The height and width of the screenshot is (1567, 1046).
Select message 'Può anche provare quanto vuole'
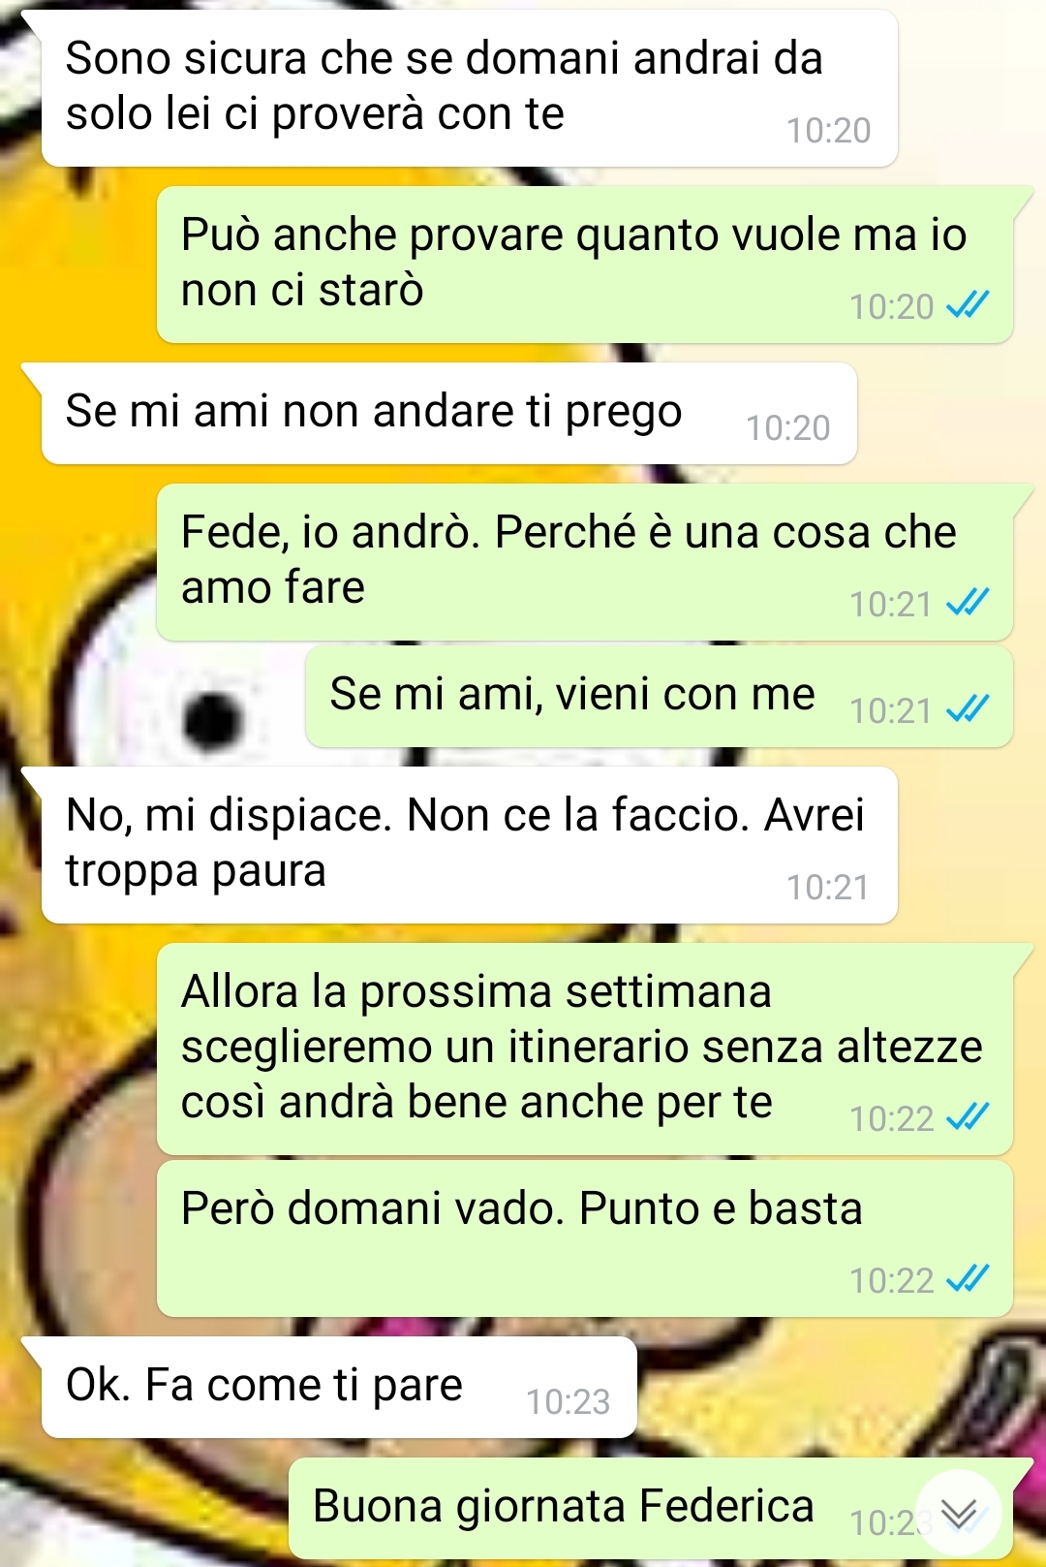(585, 265)
